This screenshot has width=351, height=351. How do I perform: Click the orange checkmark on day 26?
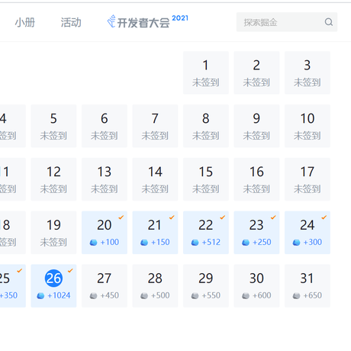pyautogui.click(x=70, y=271)
